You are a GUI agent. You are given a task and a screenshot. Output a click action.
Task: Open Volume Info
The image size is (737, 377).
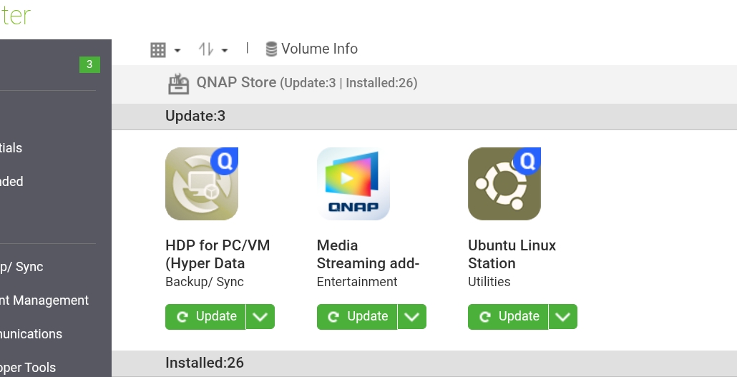(x=311, y=49)
